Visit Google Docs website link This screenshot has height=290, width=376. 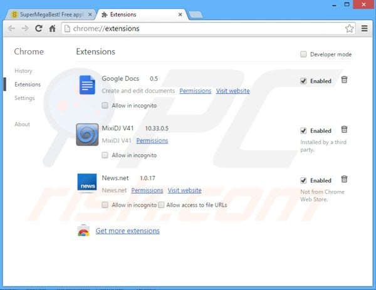tap(233, 91)
